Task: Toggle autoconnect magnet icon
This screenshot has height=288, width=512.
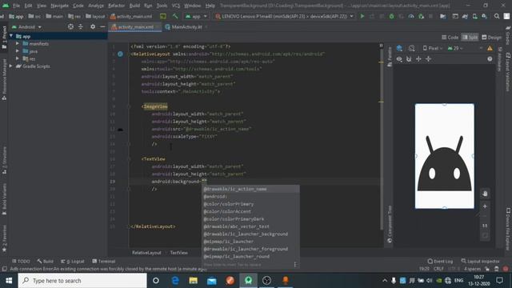Action: (409, 59)
